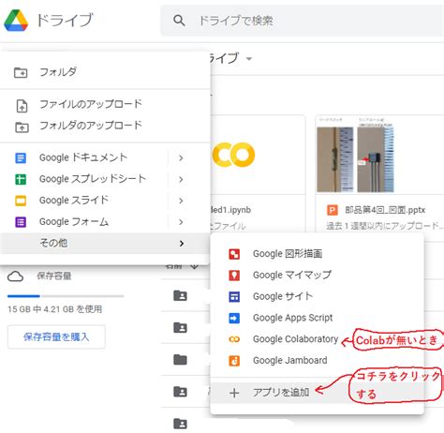
Task: Toggle the name column sort arrow
Action: click(x=195, y=266)
